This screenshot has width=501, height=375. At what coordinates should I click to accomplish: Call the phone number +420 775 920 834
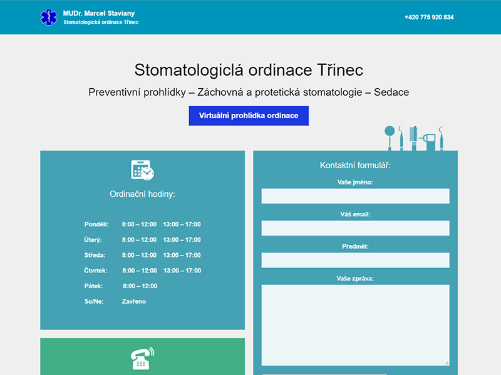[x=429, y=17]
